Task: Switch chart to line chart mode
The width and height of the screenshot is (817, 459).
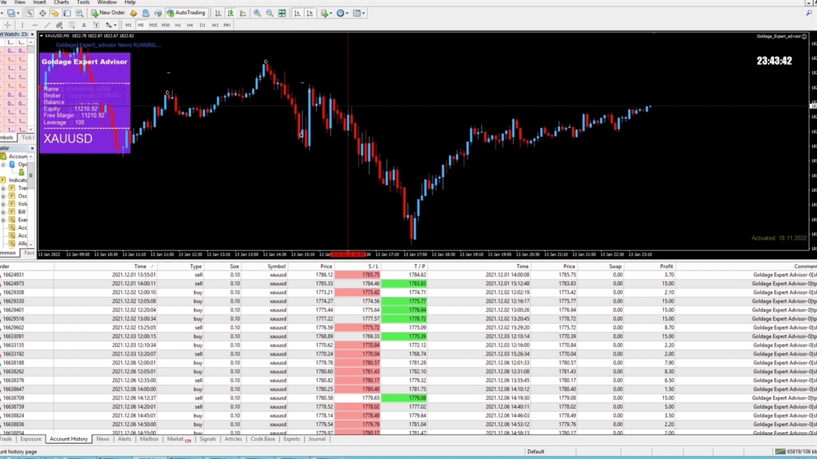Action: coord(243,13)
